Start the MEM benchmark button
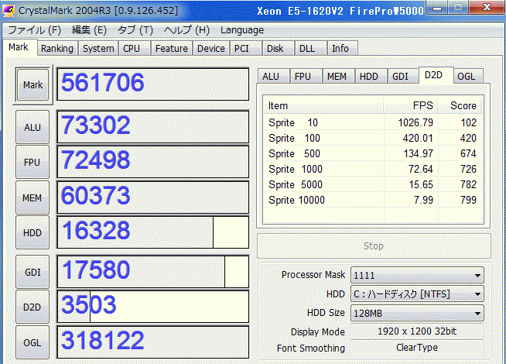Screen dimensions: 506x364 click(32, 197)
